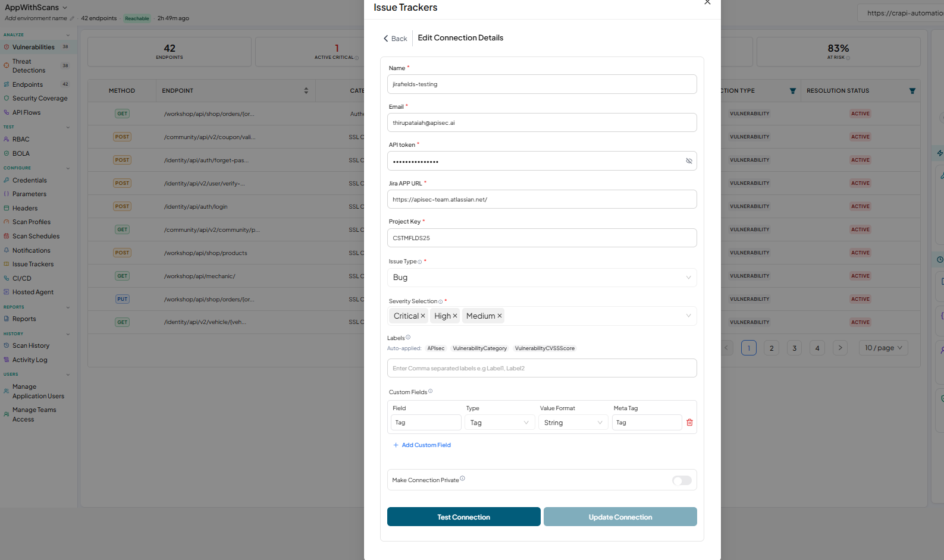This screenshot has height=560, width=944.
Task: Add a new custom field
Action: (x=422, y=445)
